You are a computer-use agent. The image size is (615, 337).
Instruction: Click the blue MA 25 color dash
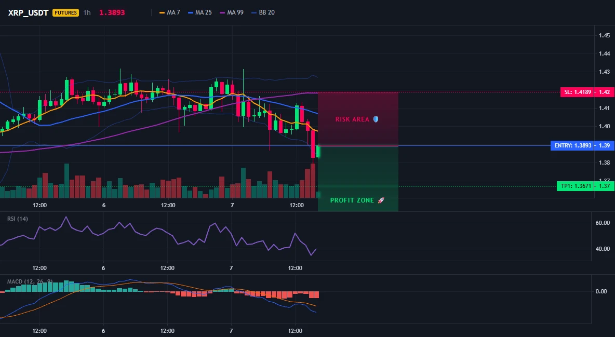click(191, 12)
